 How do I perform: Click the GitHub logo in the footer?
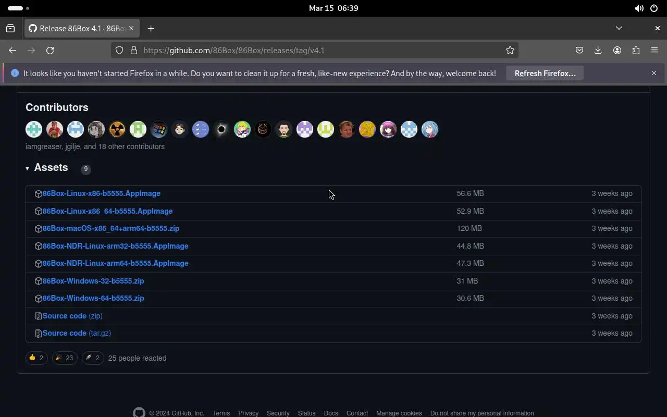pyautogui.click(x=139, y=413)
